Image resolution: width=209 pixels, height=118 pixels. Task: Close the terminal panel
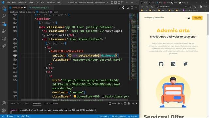click(x=137, y=104)
